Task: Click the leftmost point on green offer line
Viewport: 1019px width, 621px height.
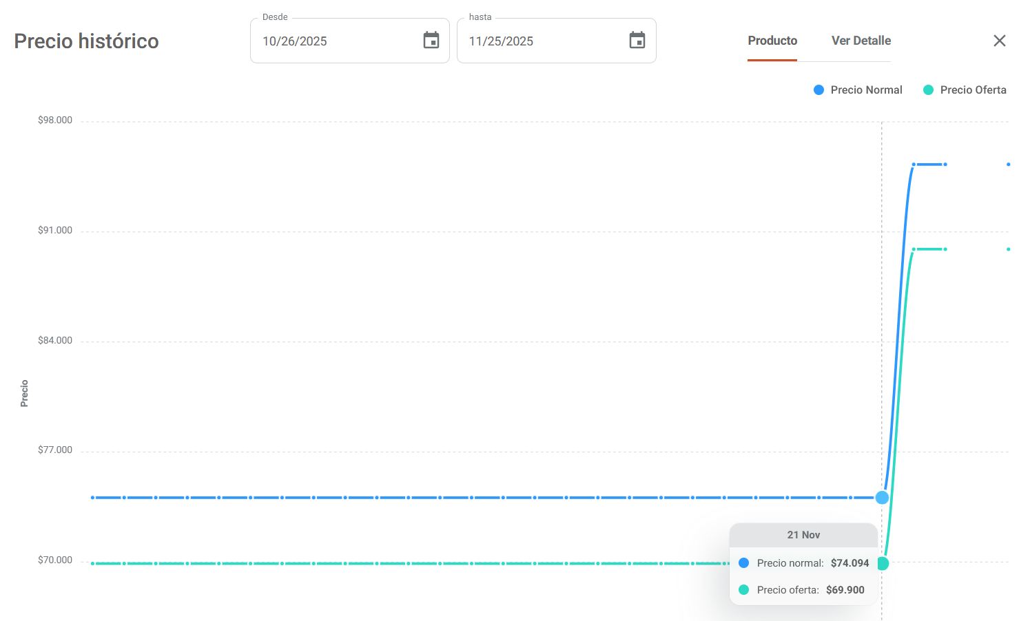Action: point(93,563)
